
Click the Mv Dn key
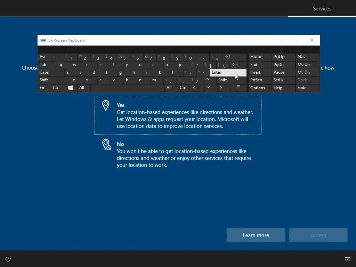[307, 72]
